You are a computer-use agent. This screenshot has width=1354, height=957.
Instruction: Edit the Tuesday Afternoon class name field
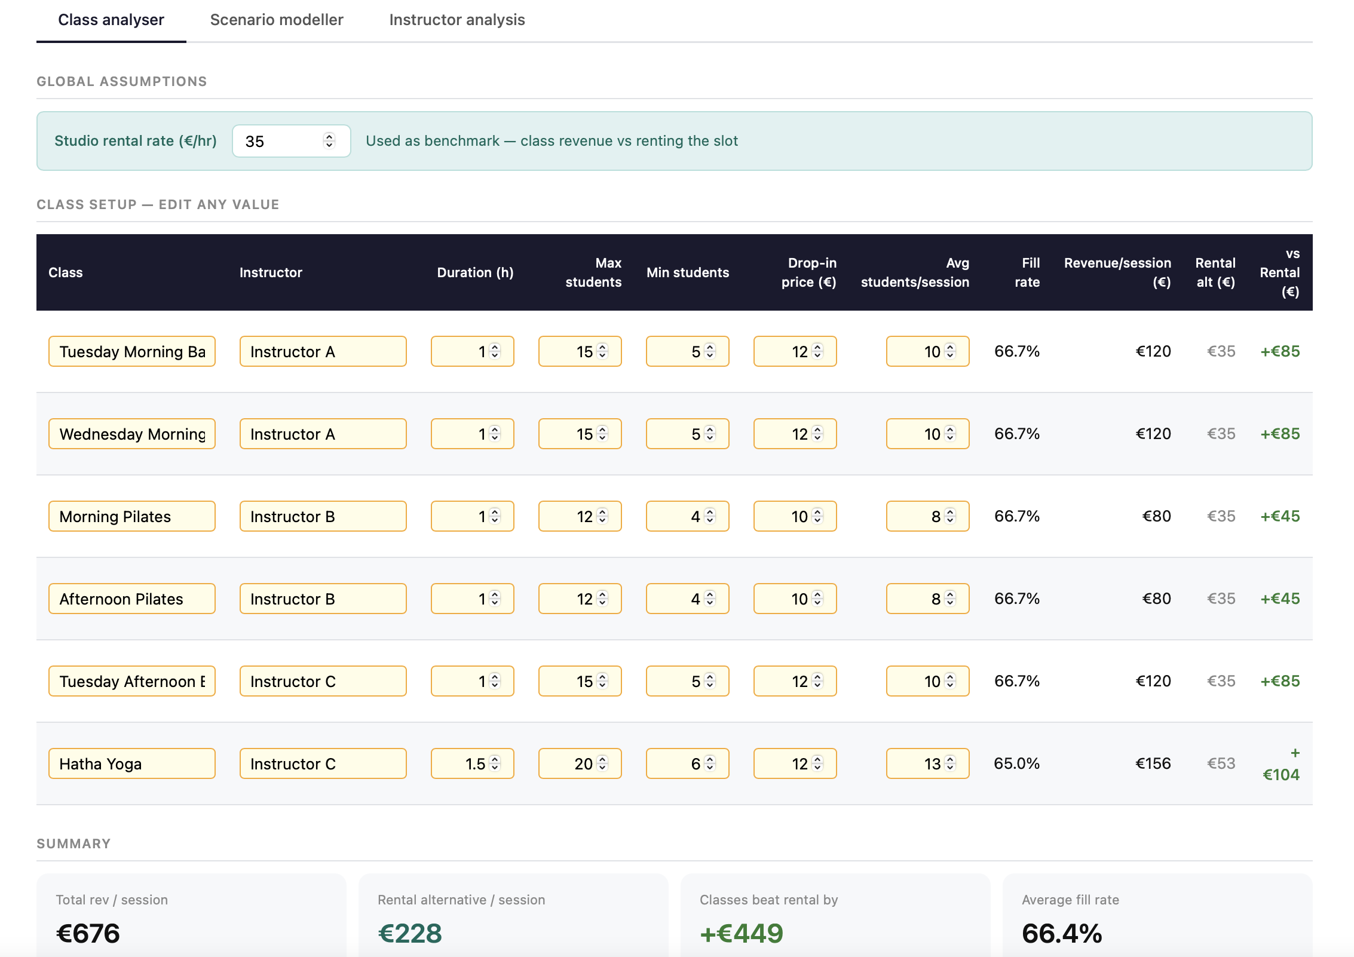[132, 681]
